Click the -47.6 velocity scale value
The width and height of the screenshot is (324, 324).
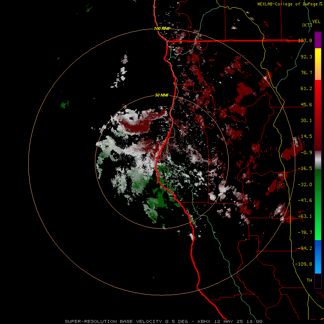point(305,201)
